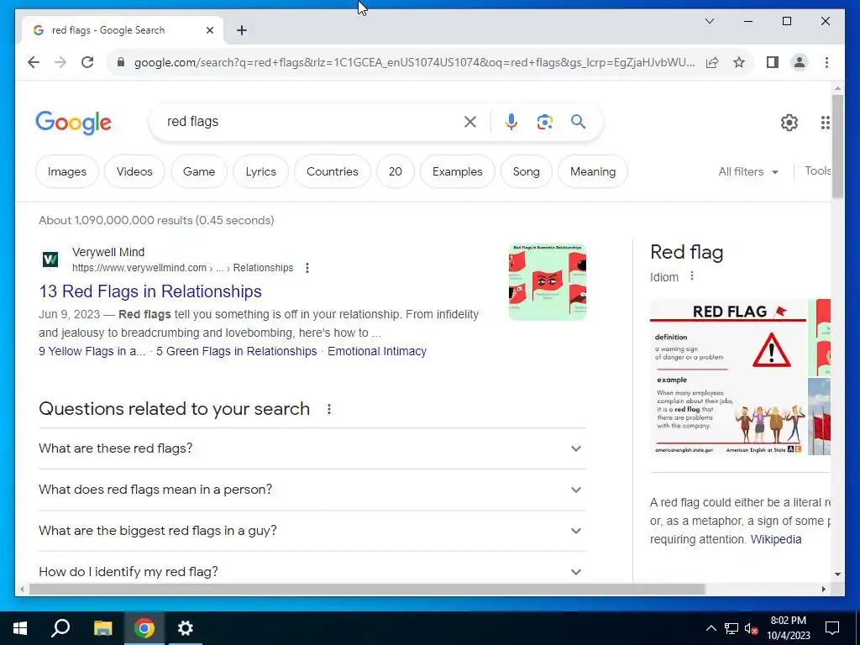This screenshot has width=860, height=645.
Task: Select the Song filter chip
Action: (526, 171)
